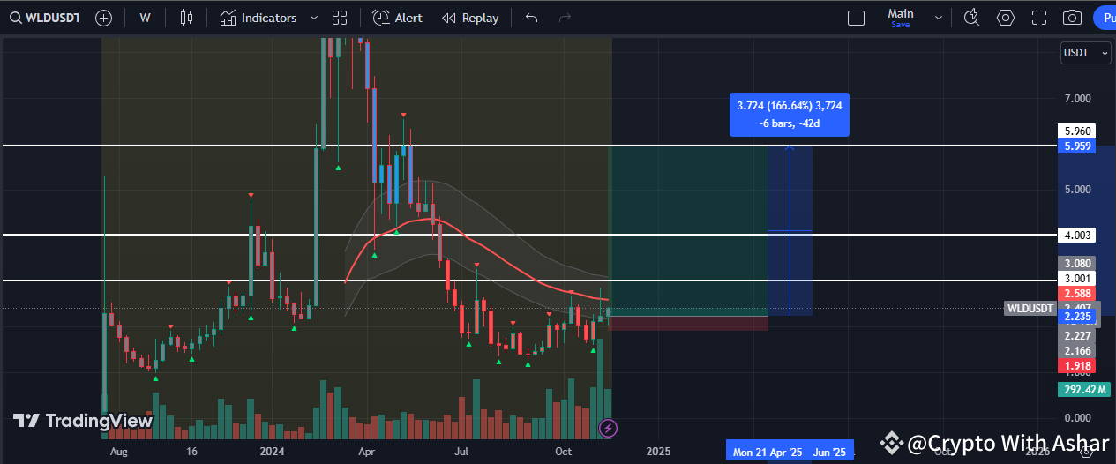This screenshot has width=1116, height=464.
Task: Open the Main layout name menu
Action: coord(901,18)
